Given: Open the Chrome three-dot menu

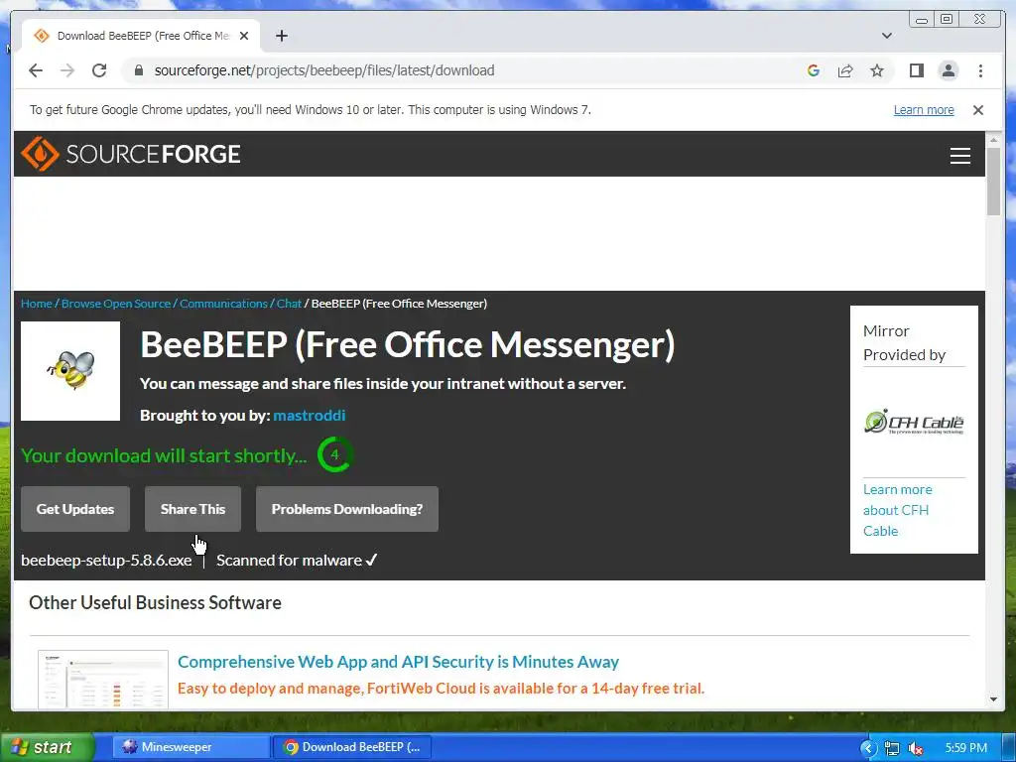Looking at the screenshot, I should [981, 70].
